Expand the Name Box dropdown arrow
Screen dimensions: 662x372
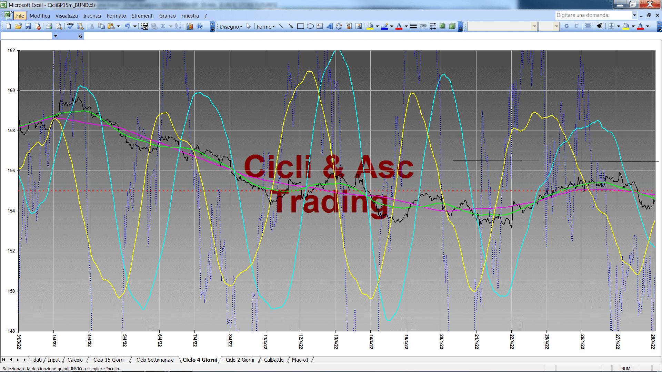pos(56,36)
